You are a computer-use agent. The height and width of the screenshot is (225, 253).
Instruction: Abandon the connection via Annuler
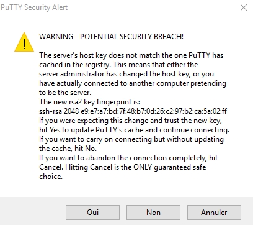click(214, 213)
